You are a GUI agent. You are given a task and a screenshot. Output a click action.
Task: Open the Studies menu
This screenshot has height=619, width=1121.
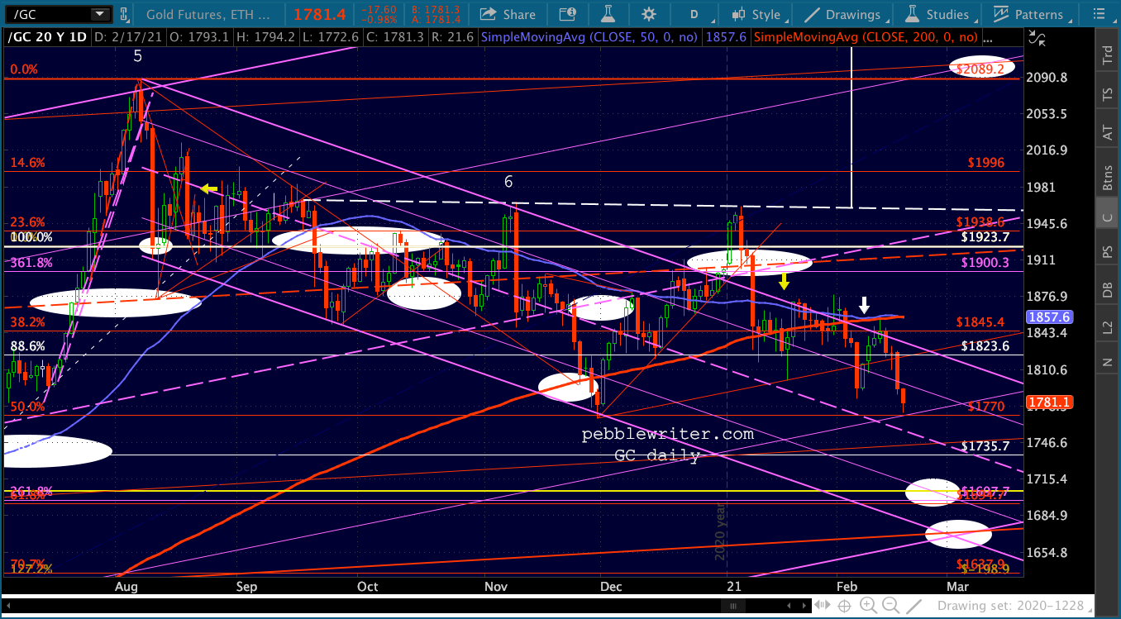[x=937, y=14]
